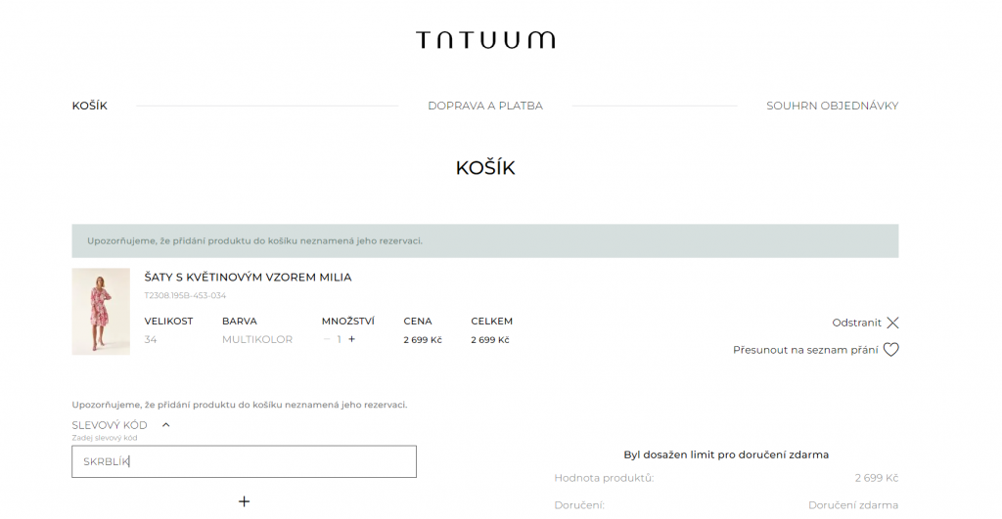
Task: Remove item using the X icon
Action: (892, 323)
